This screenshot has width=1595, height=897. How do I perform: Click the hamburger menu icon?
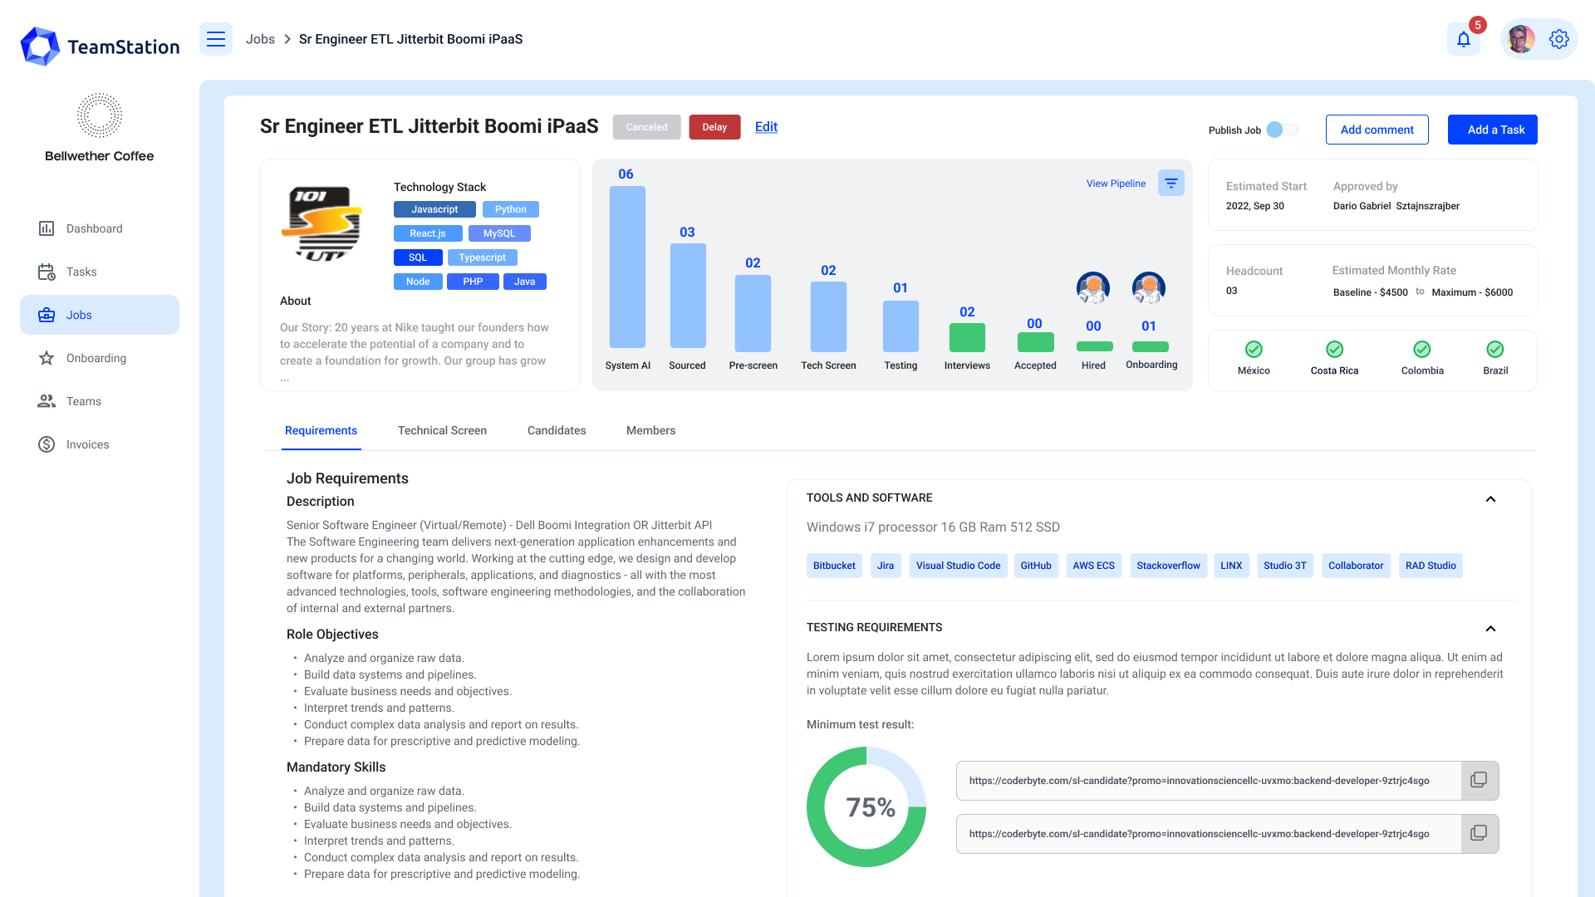coord(216,39)
